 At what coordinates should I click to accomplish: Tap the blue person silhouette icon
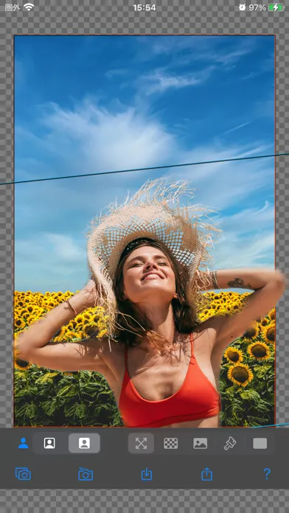pos(24,443)
